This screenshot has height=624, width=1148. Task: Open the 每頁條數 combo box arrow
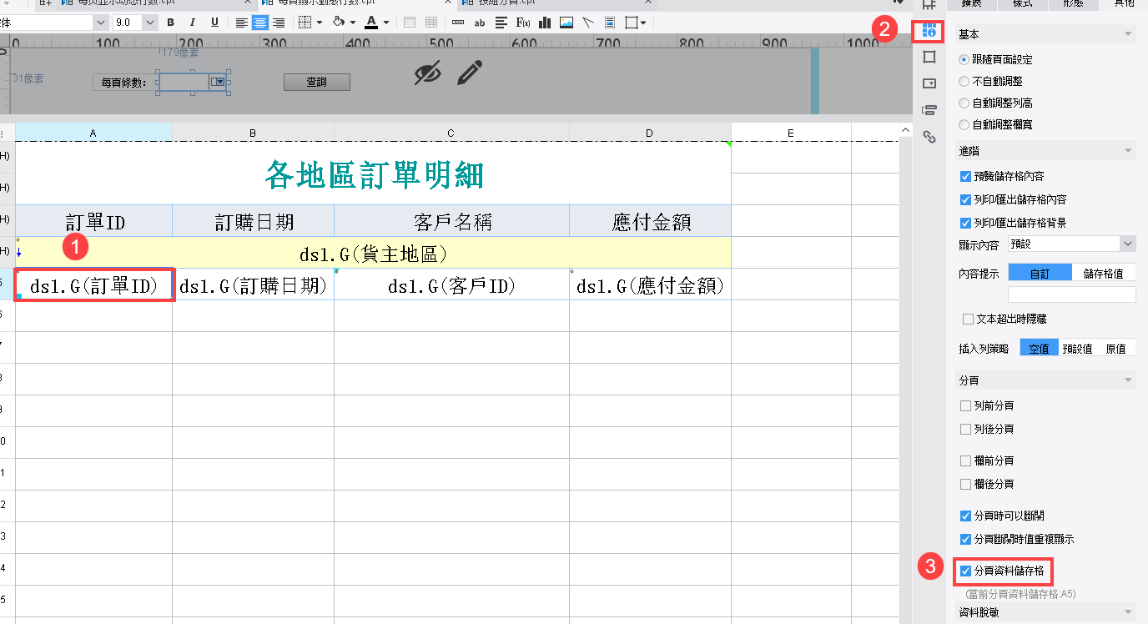(219, 82)
